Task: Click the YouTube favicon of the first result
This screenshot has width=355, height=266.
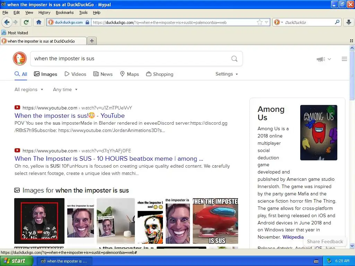Action: [17, 108]
